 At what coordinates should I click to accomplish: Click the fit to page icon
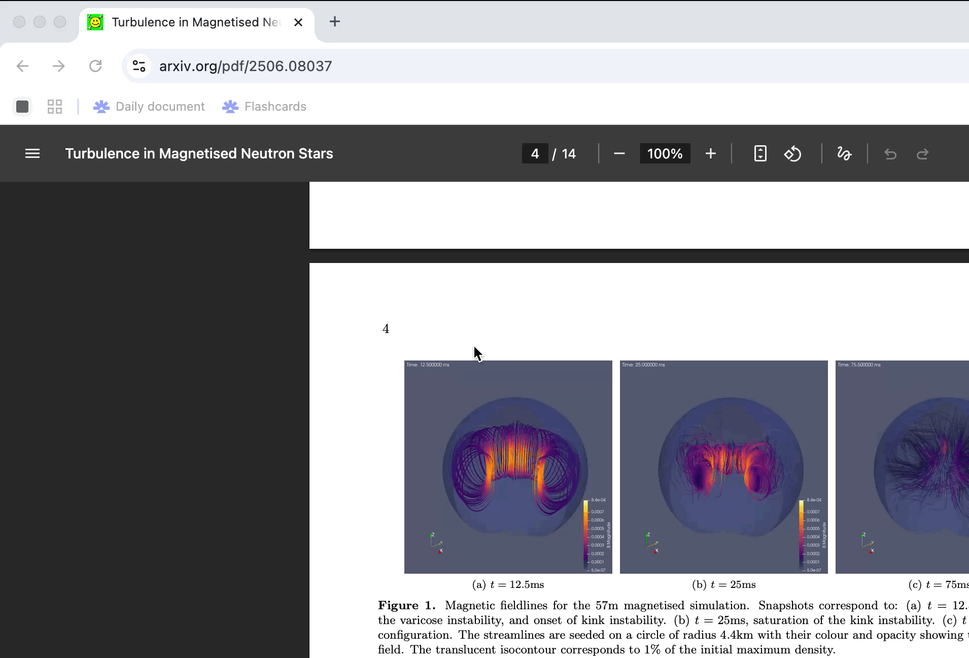[x=760, y=153]
